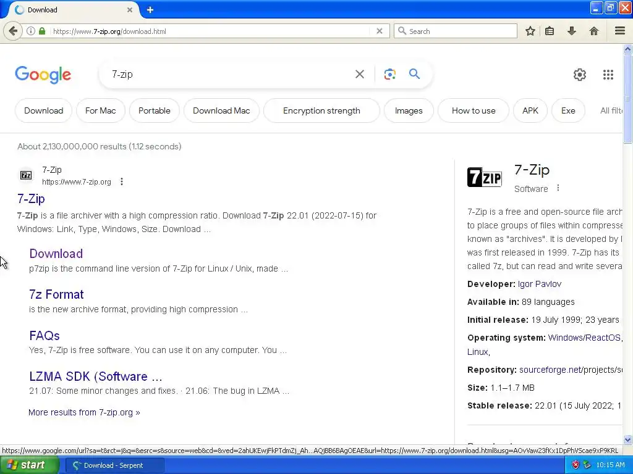Select the How to use filter chip
The width and height of the screenshot is (633, 474).
pyautogui.click(x=474, y=110)
